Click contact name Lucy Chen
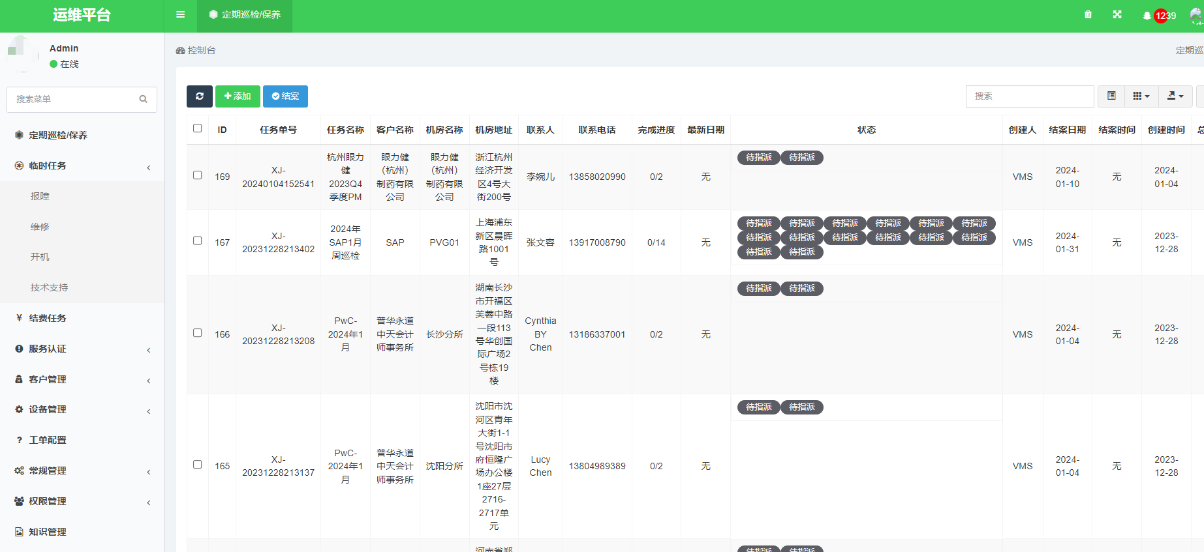The image size is (1204, 552). 540,466
